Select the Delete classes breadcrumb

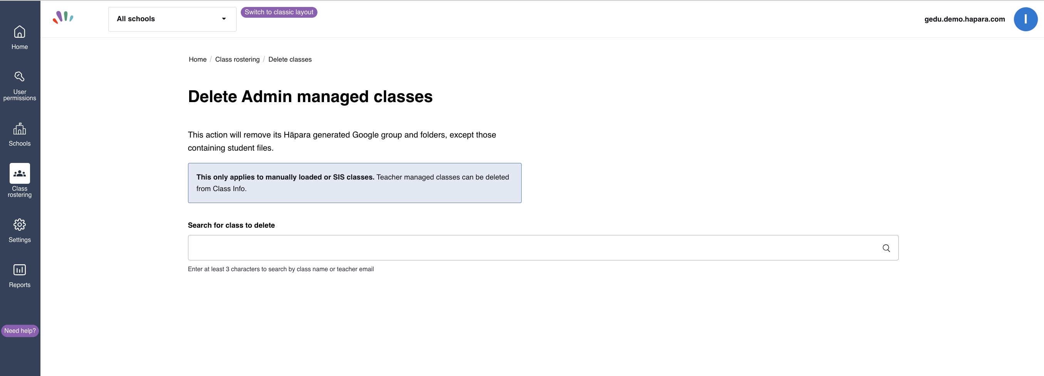[290, 60]
